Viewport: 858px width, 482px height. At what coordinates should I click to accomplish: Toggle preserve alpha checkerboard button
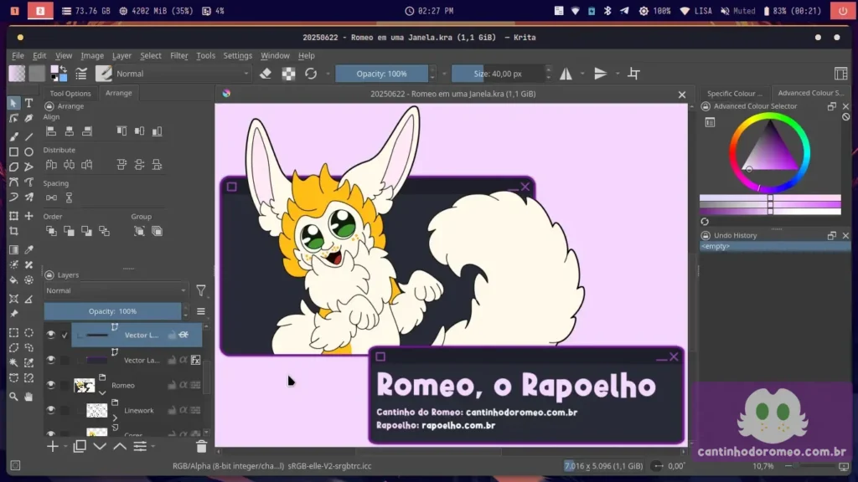coord(288,74)
